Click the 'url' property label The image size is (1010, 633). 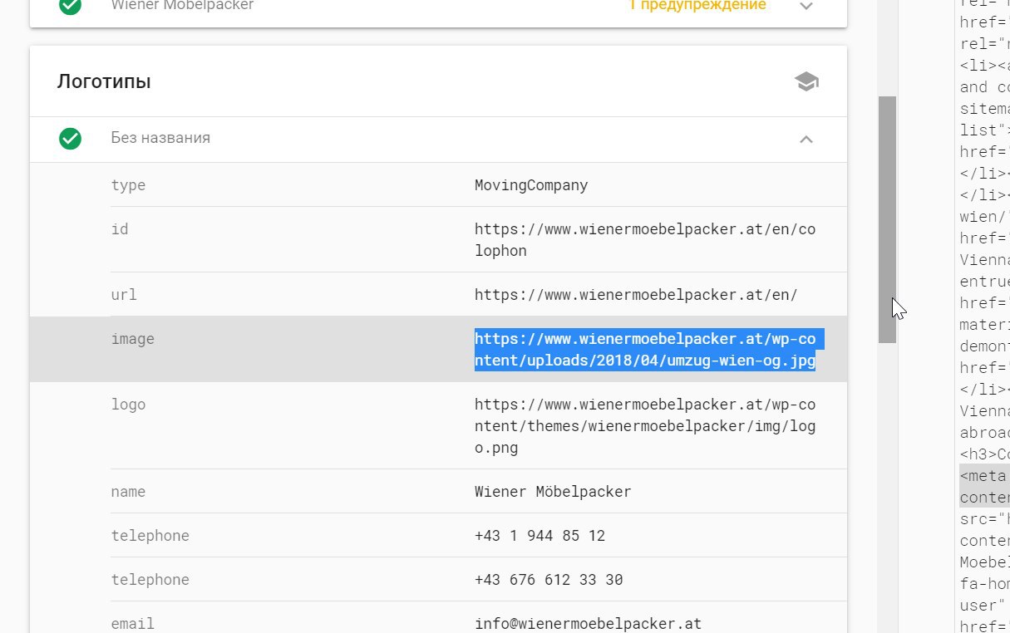124,295
